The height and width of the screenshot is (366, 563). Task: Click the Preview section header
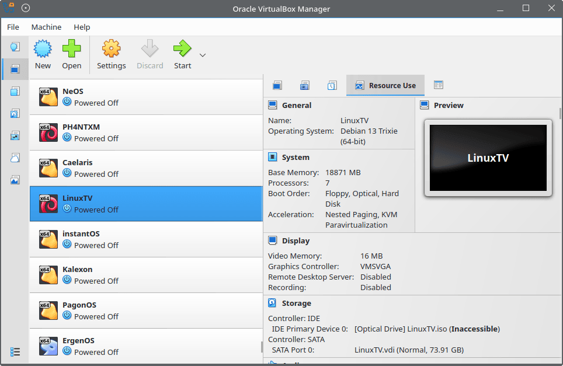pos(449,105)
